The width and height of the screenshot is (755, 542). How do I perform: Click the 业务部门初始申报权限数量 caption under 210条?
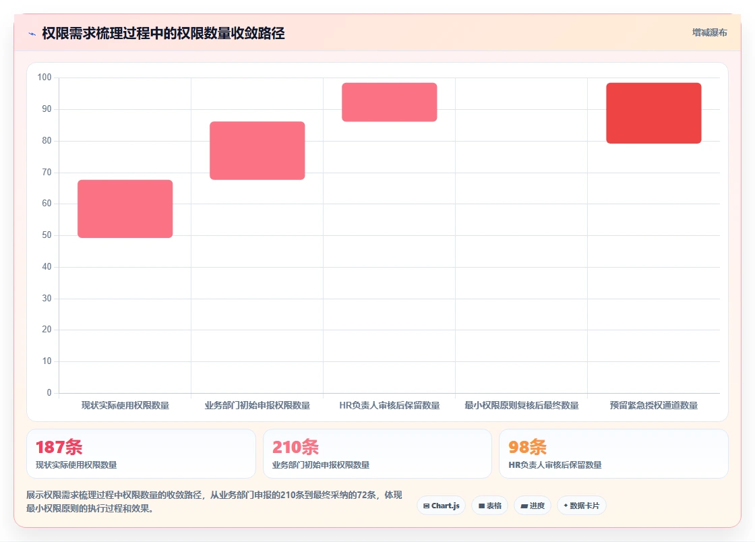321,465
